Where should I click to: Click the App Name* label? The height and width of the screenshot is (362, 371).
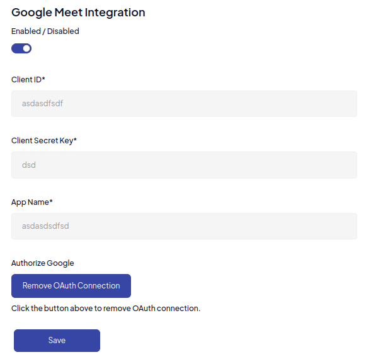(x=32, y=202)
